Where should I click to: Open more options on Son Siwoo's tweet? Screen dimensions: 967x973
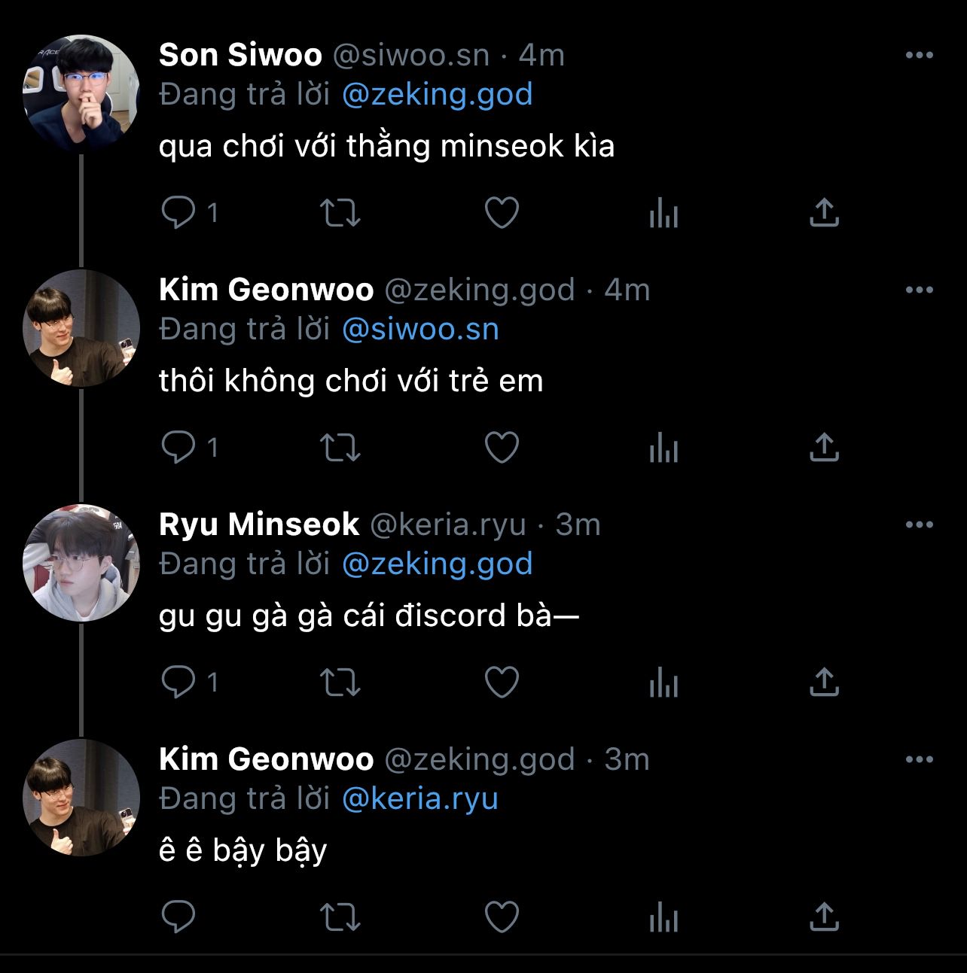919,55
